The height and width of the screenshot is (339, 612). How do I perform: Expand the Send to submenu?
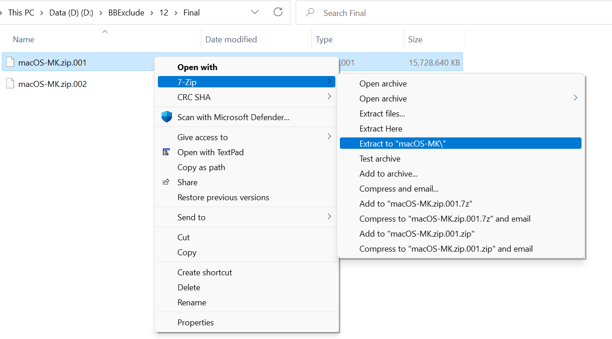(x=329, y=217)
